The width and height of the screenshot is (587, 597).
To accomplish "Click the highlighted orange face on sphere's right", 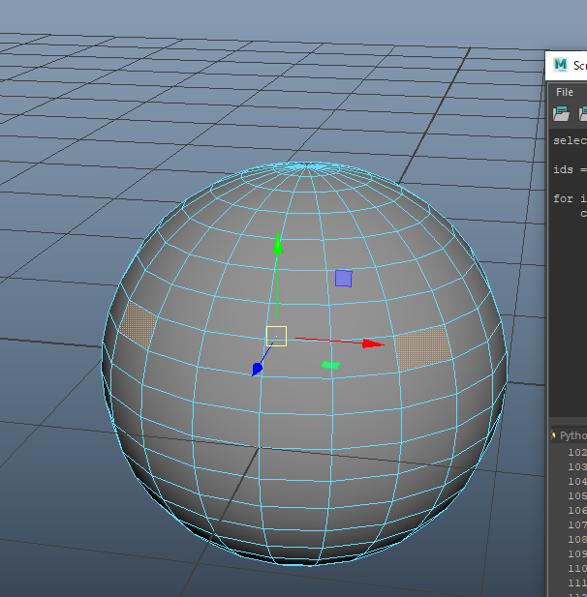I will (x=423, y=348).
